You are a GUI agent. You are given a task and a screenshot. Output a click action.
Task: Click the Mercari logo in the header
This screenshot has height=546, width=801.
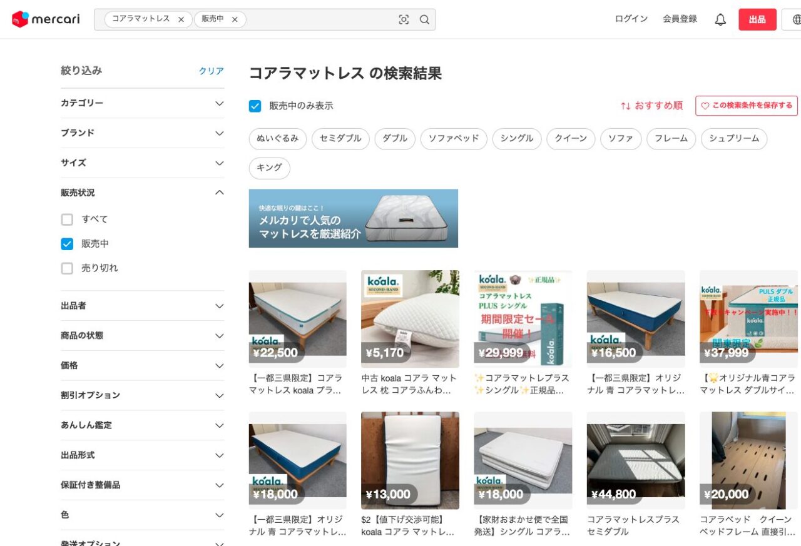tap(46, 19)
